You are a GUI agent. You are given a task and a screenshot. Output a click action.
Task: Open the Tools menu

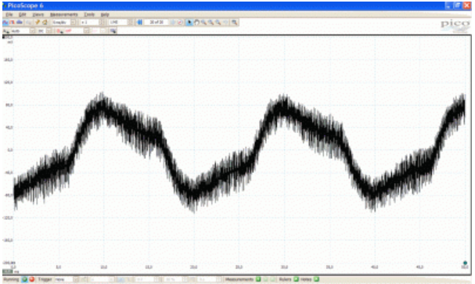coord(89,14)
